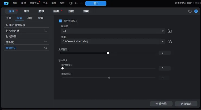Open the 播放 menu
Screen dimensions: 201x110
click(x=62, y=3)
